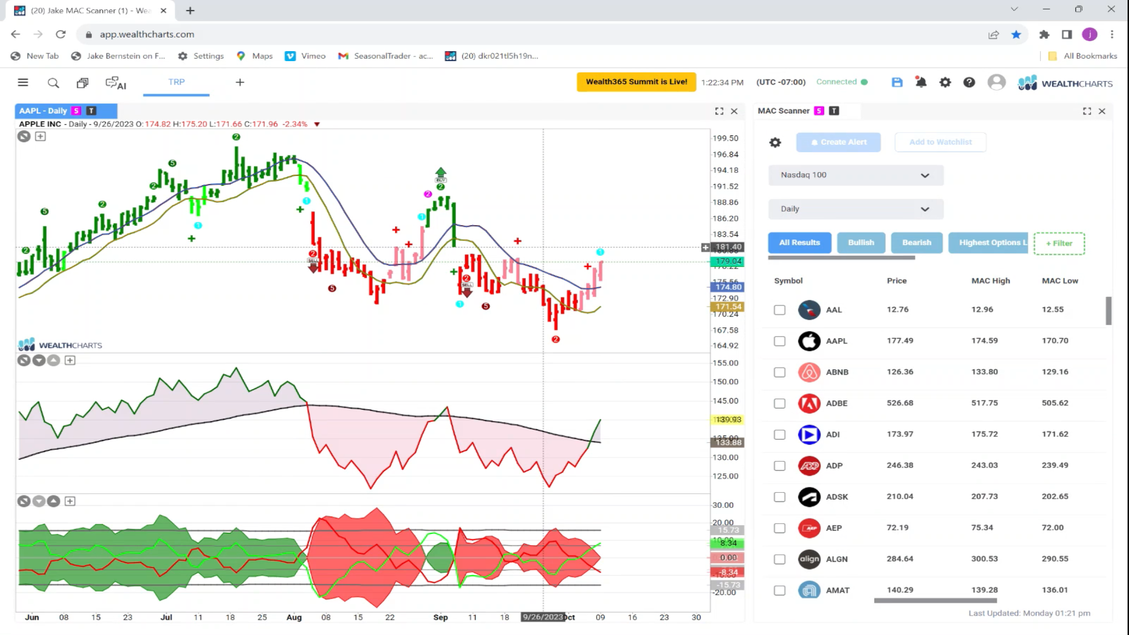Click the Add to Watchlist button
This screenshot has height=635, width=1129.
(x=940, y=142)
